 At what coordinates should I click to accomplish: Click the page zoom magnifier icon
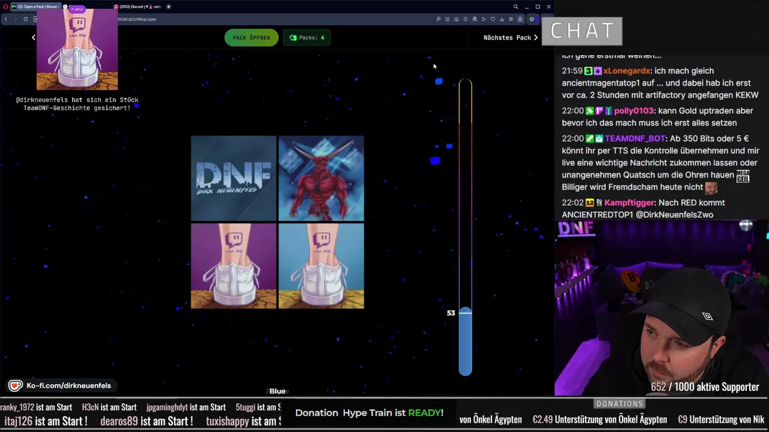coord(439,19)
